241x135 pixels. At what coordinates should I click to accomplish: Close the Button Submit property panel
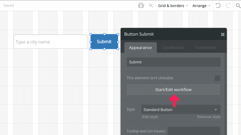(223, 34)
